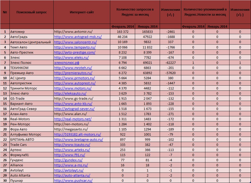Click the 'Формула91' cell

click(x=32, y=155)
